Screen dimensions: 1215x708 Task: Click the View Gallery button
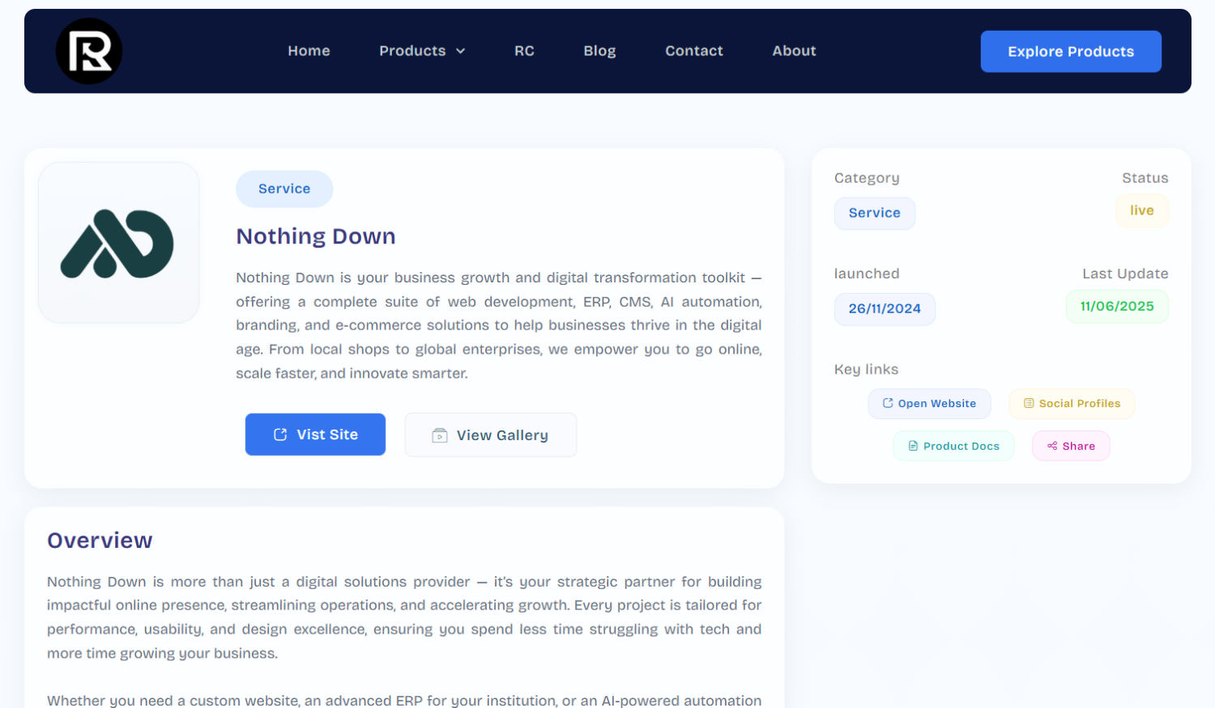tap(490, 435)
